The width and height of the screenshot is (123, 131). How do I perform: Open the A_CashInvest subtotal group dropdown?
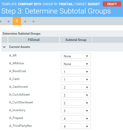click(x=76, y=87)
